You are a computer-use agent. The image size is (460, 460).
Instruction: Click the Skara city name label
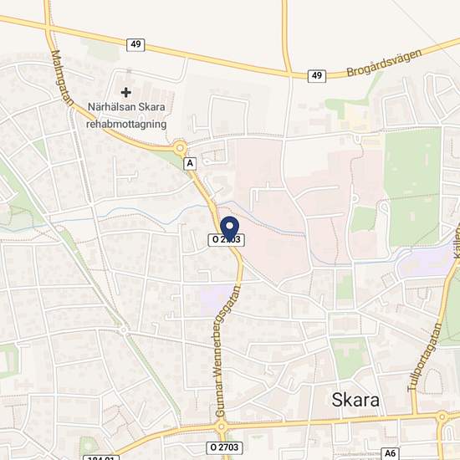tap(355, 400)
